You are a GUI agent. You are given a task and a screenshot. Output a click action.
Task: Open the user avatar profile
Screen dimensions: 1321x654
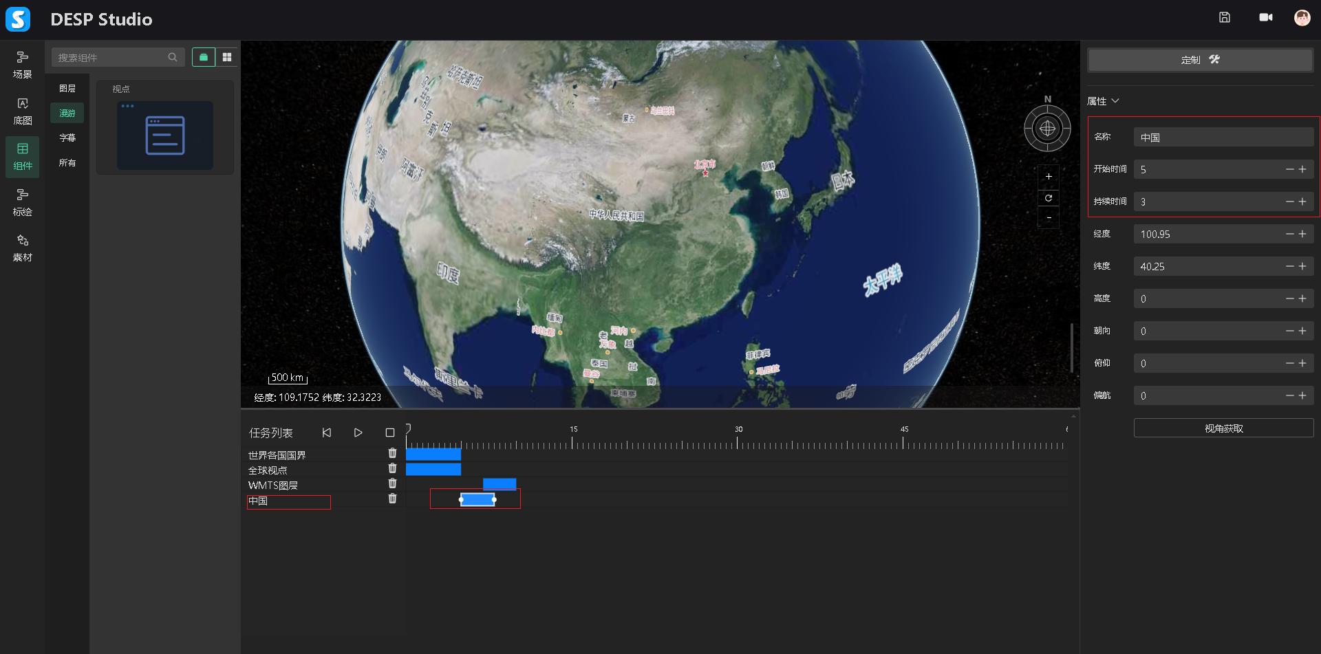(x=1302, y=18)
